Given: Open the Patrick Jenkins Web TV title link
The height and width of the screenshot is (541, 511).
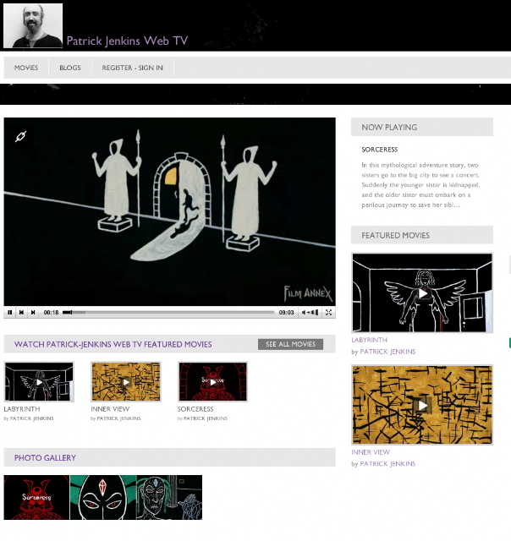Looking at the screenshot, I should click(127, 41).
